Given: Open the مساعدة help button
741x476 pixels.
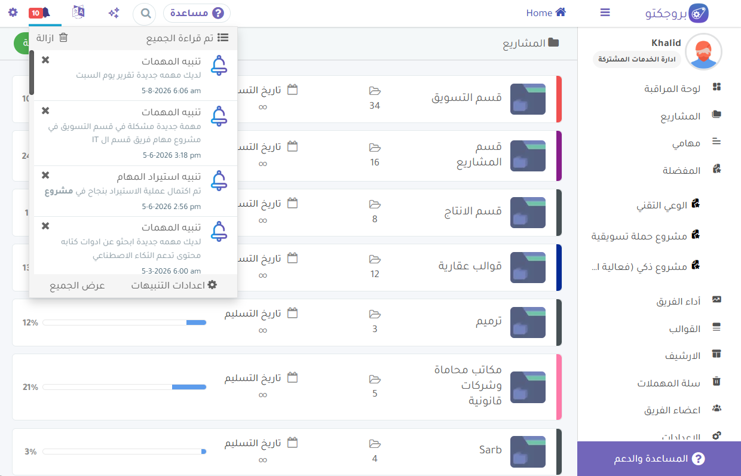Looking at the screenshot, I should coord(197,13).
